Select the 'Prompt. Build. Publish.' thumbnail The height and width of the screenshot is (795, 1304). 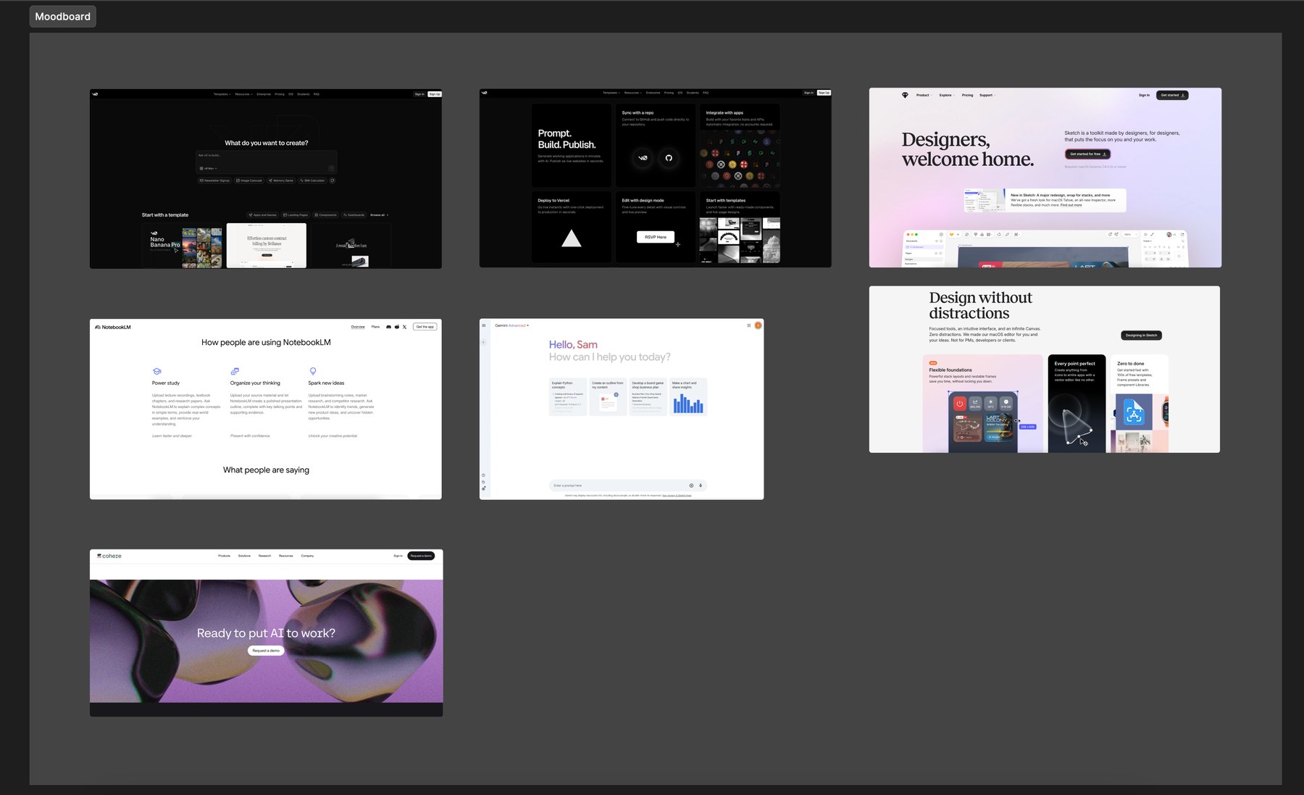[x=655, y=178]
